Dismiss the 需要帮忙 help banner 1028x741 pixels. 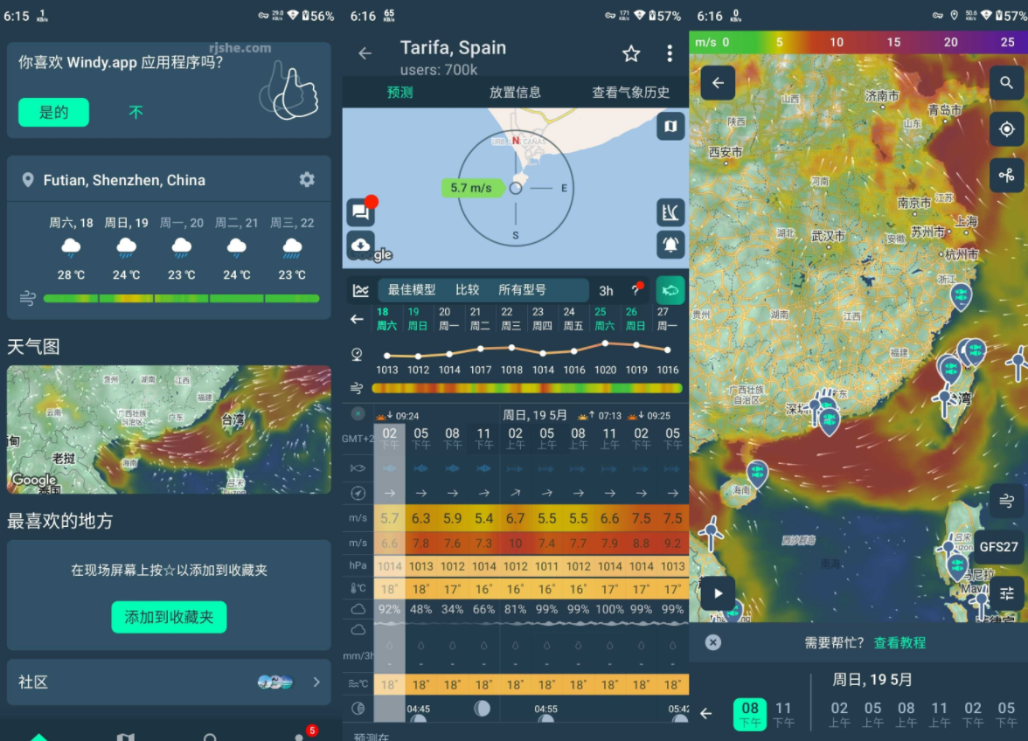(x=712, y=642)
